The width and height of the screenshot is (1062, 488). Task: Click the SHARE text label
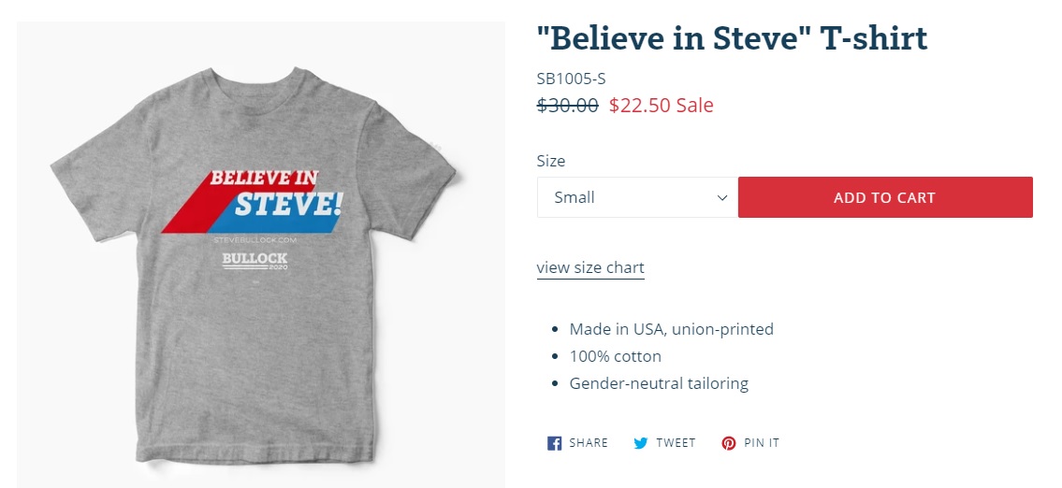[x=589, y=443]
